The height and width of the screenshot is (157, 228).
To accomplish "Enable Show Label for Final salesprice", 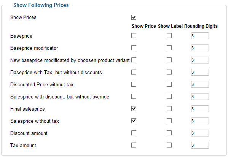I will 169,109.
